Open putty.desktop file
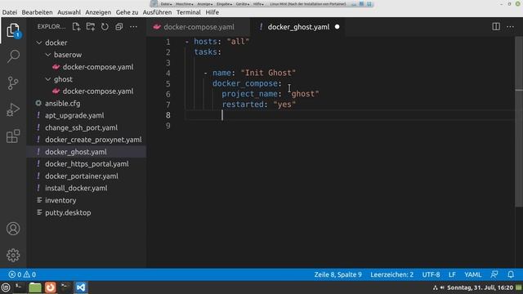 (x=68, y=212)
